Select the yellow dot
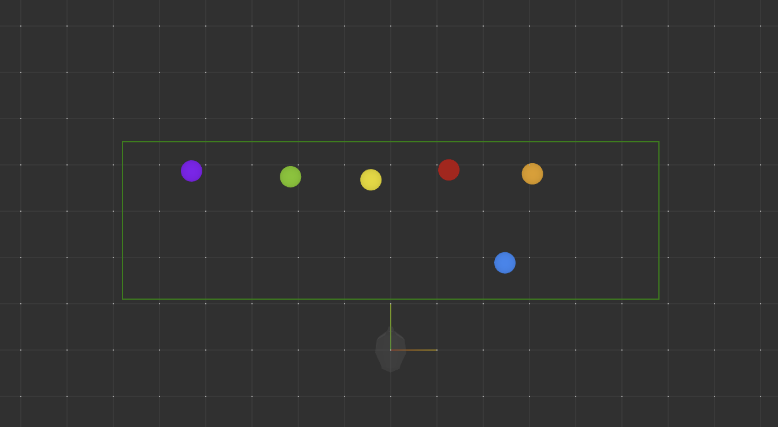The width and height of the screenshot is (778, 427). click(x=371, y=180)
